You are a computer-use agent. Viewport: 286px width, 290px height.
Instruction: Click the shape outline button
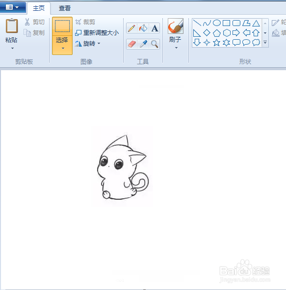point(279,23)
